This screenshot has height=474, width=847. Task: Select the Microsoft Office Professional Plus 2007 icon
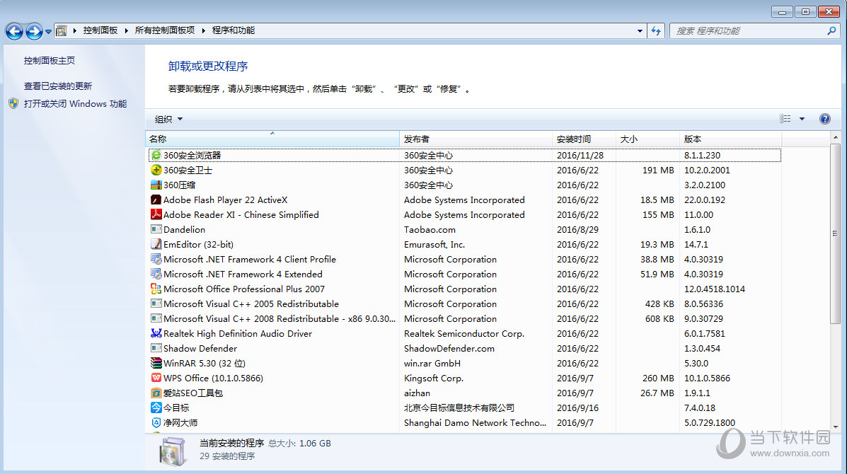click(157, 289)
